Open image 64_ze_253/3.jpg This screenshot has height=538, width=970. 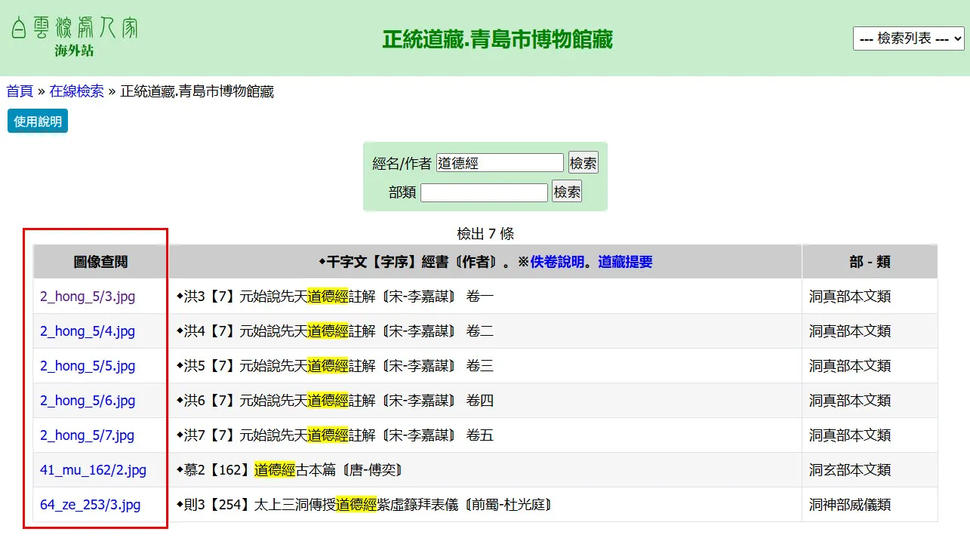coord(90,505)
